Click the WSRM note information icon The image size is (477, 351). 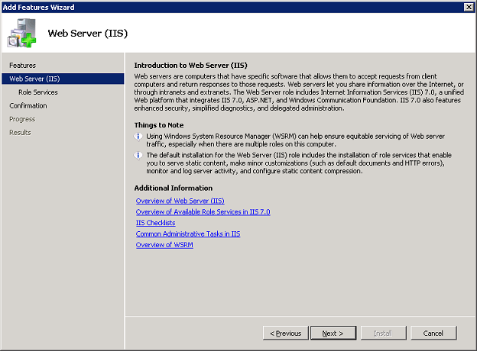point(138,137)
